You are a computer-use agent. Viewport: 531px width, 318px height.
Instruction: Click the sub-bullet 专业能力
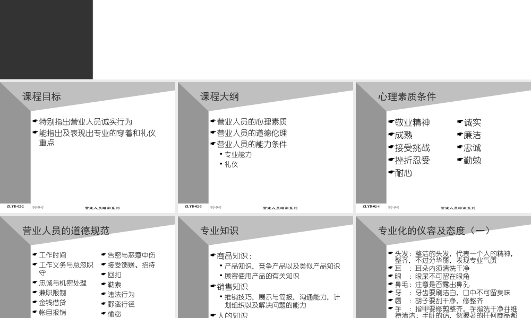click(x=238, y=155)
